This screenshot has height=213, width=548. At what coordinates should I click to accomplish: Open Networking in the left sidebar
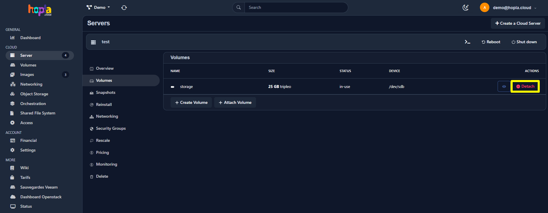click(31, 84)
